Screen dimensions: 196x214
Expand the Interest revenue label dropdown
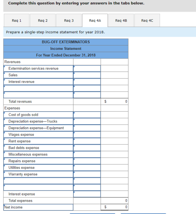pyautogui.click(x=38, y=82)
